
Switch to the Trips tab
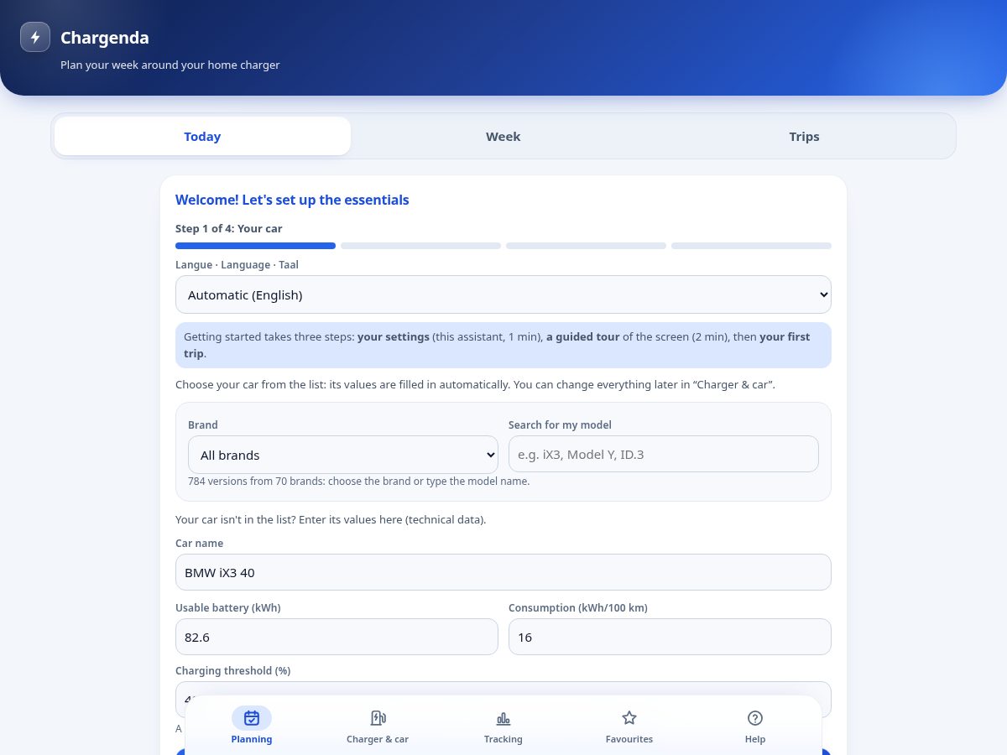click(804, 136)
